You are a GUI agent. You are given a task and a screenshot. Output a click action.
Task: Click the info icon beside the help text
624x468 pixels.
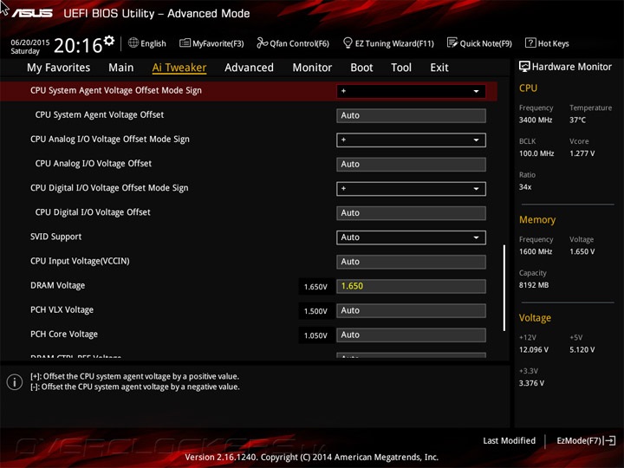(15, 382)
